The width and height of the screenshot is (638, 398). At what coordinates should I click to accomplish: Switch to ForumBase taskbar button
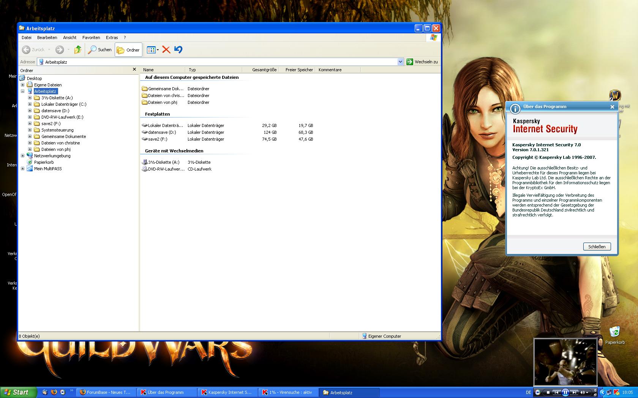pos(105,392)
